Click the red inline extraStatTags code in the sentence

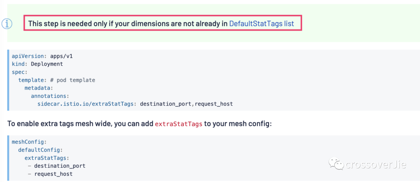point(178,125)
